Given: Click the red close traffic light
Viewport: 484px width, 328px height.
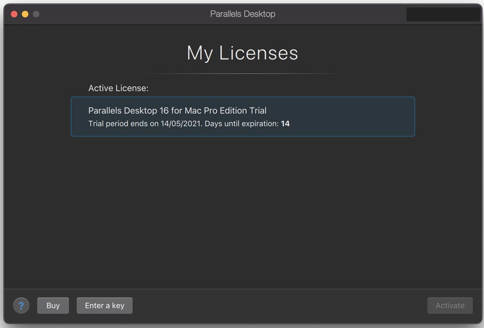Looking at the screenshot, I should pos(14,14).
